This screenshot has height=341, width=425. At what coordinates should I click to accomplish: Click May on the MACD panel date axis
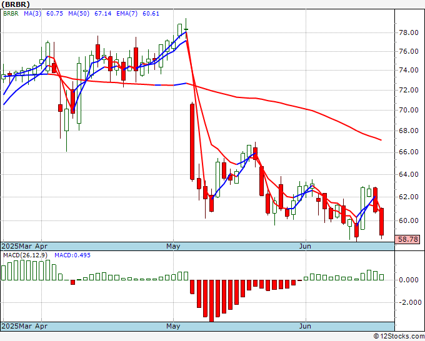173,326
